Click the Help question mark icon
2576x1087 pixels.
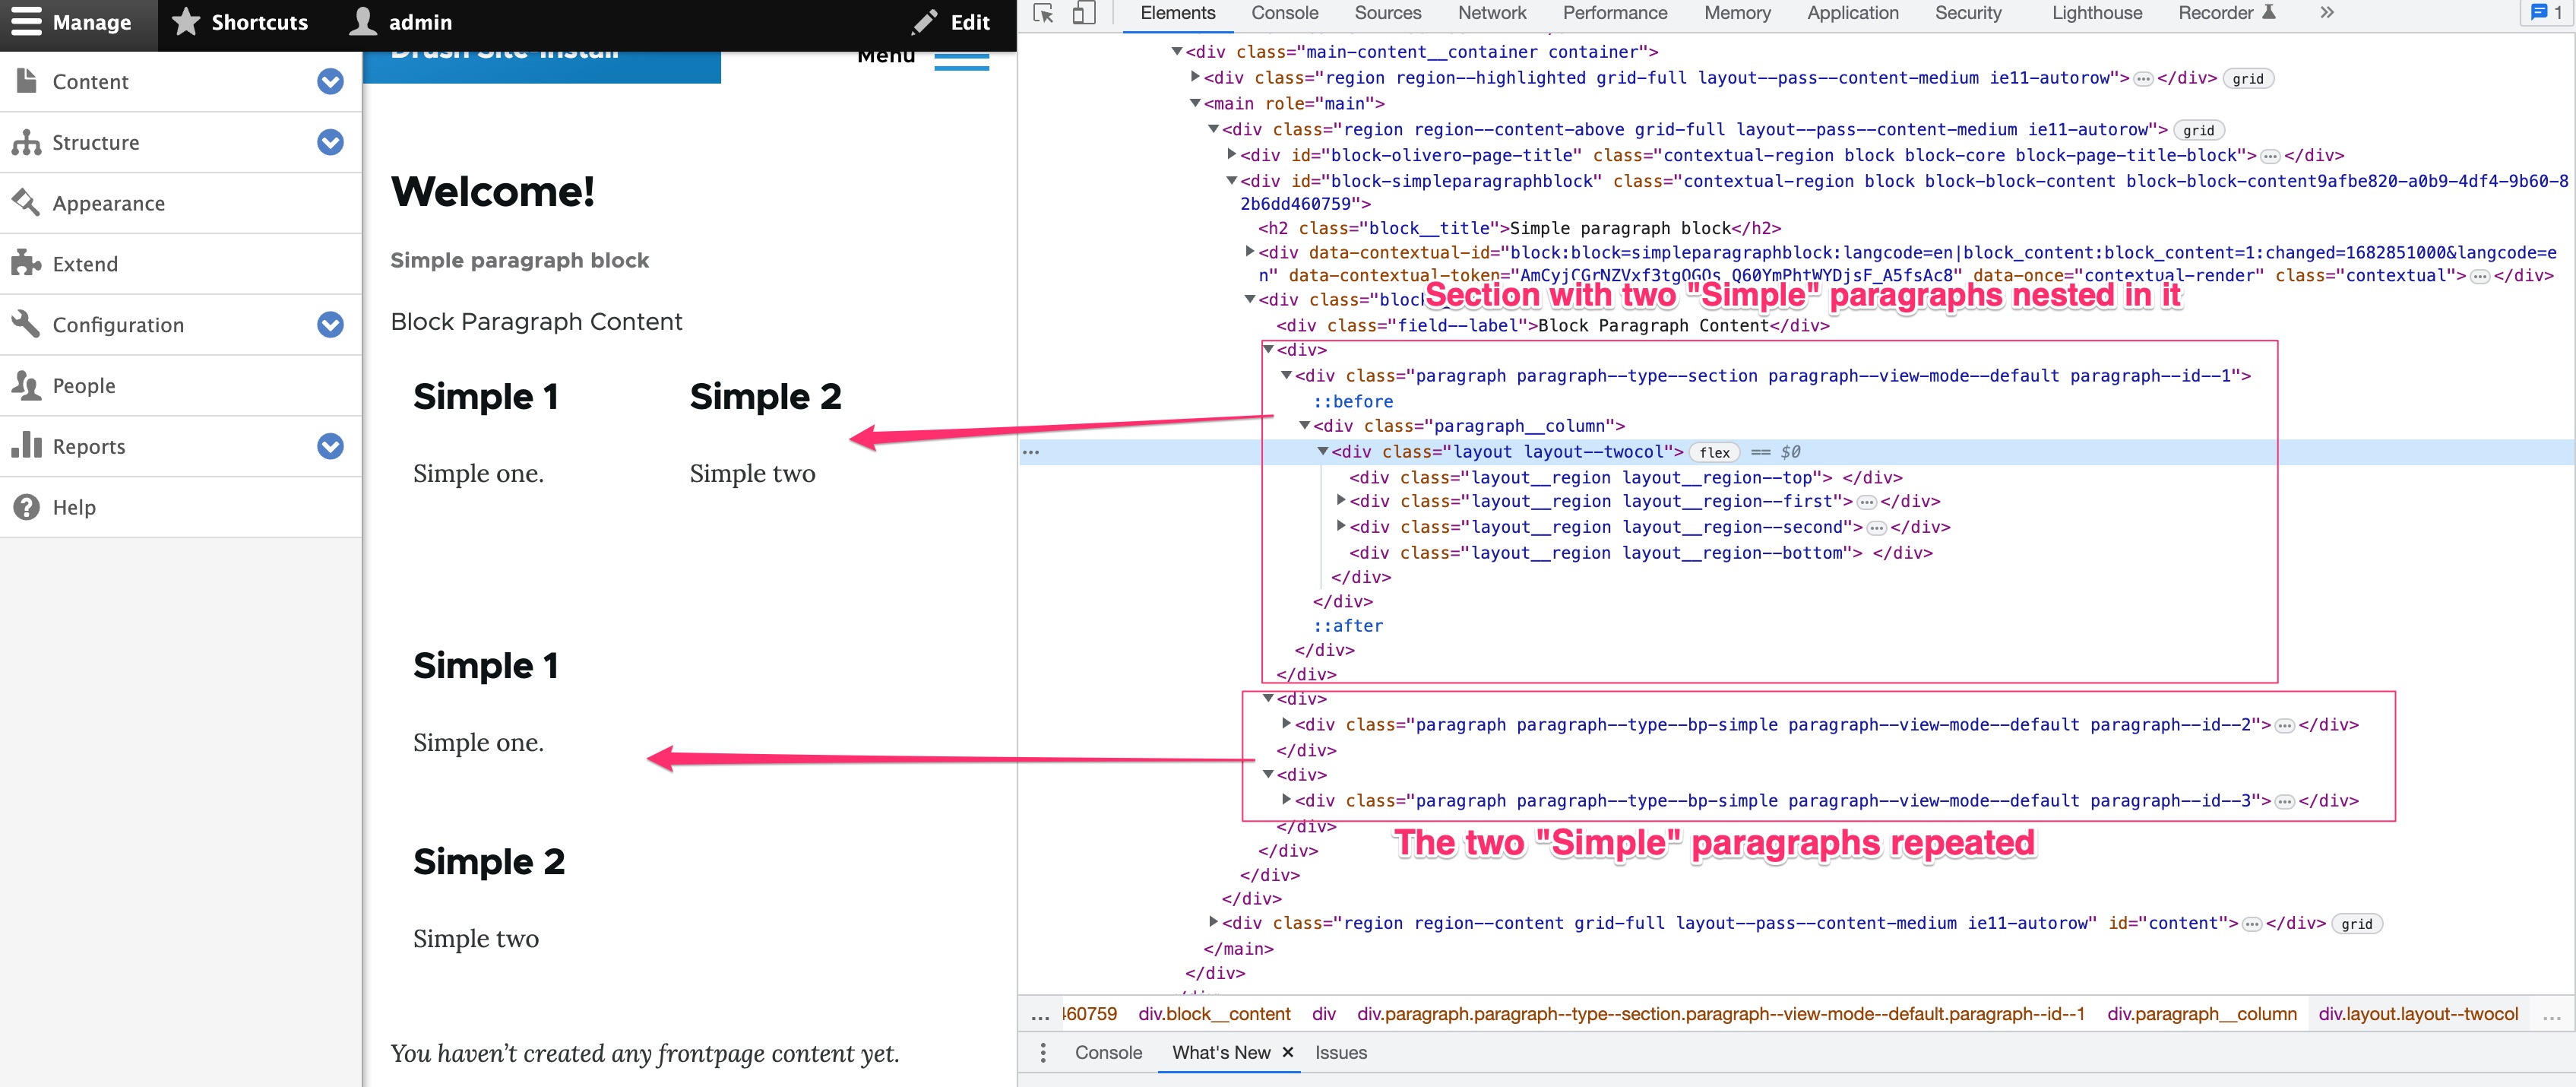(x=26, y=507)
